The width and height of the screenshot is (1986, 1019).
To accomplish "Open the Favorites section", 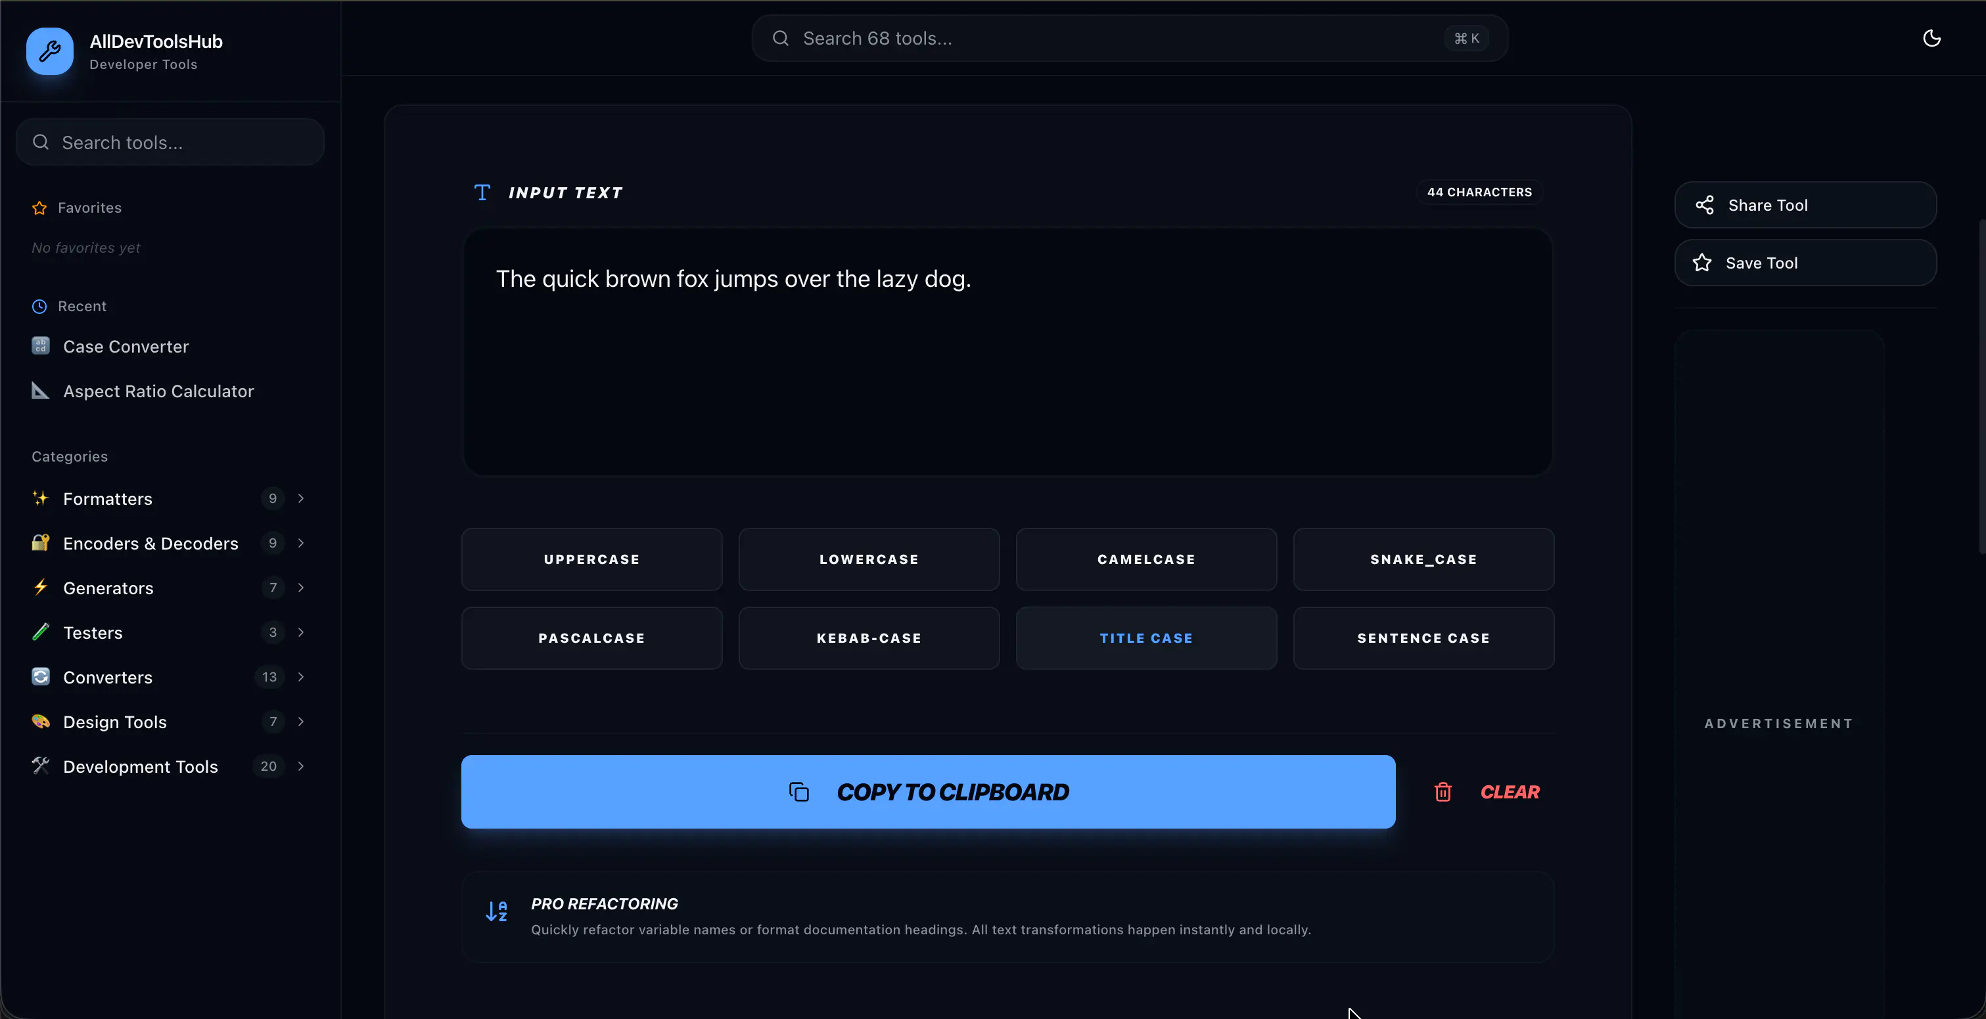I will [x=89, y=207].
